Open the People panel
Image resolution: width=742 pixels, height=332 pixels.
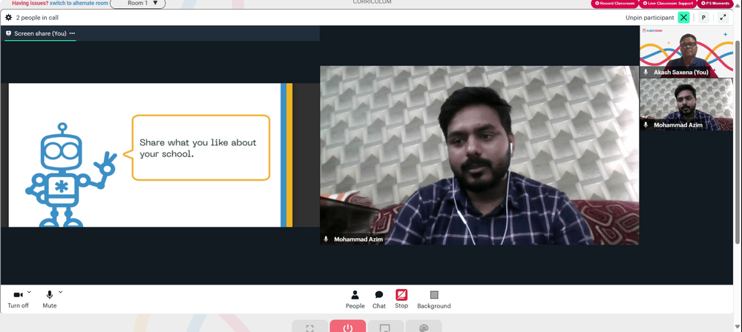(355, 299)
